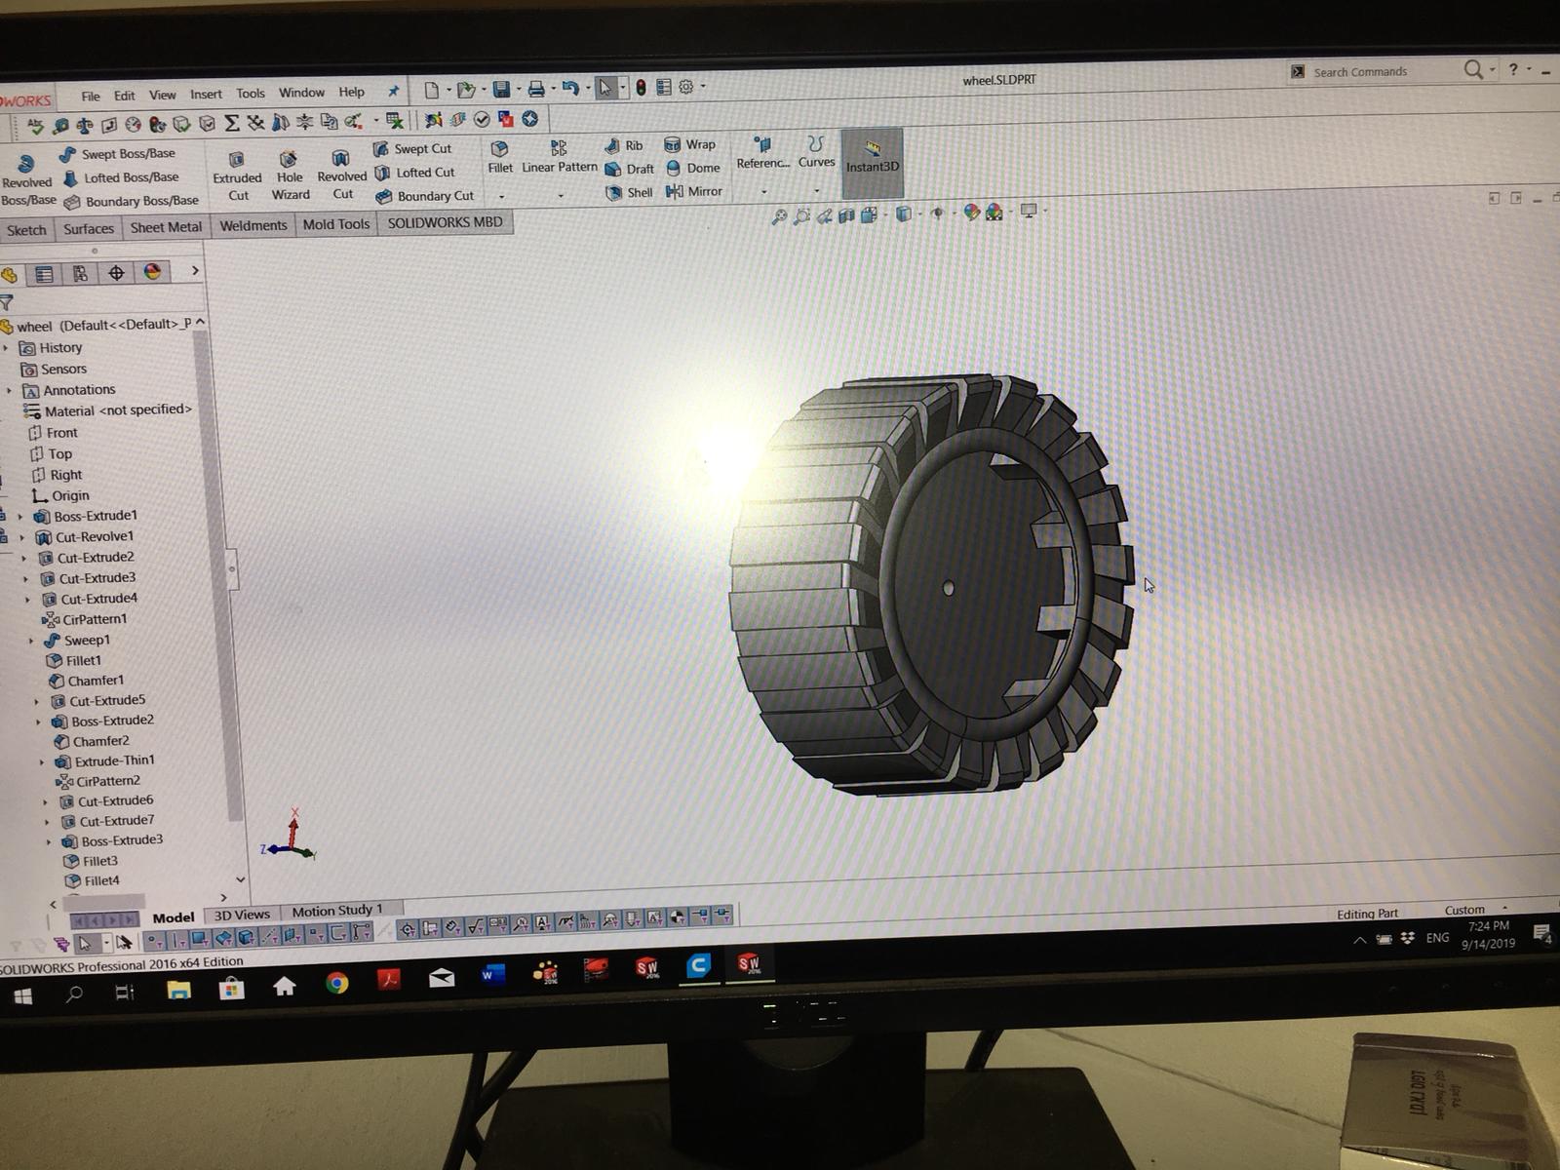Toggle the Instant3D mode button
This screenshot has height=1170, width=1560.
pyautogui.click(x=872, y=156)
